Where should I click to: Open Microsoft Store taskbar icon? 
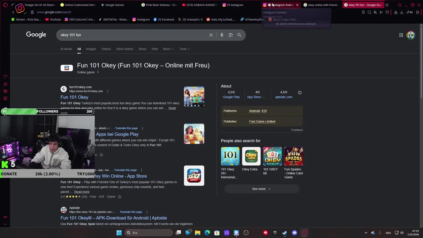pos(217,233)
